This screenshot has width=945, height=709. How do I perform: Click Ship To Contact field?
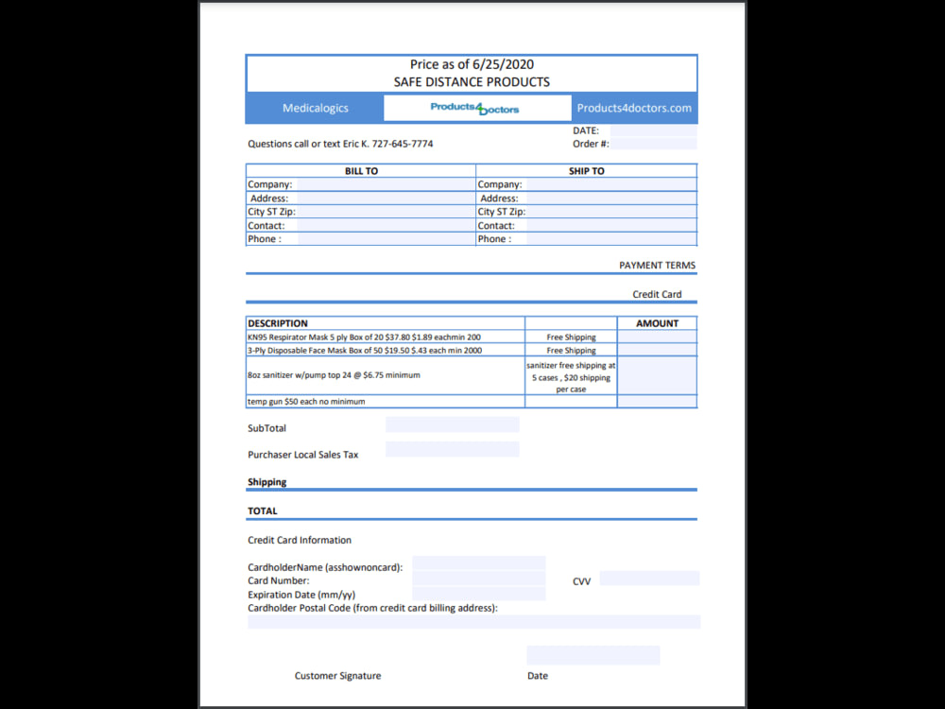[611, 226]
